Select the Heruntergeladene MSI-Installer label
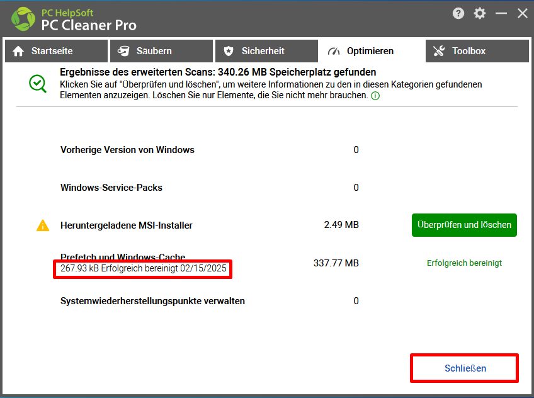 127,225
